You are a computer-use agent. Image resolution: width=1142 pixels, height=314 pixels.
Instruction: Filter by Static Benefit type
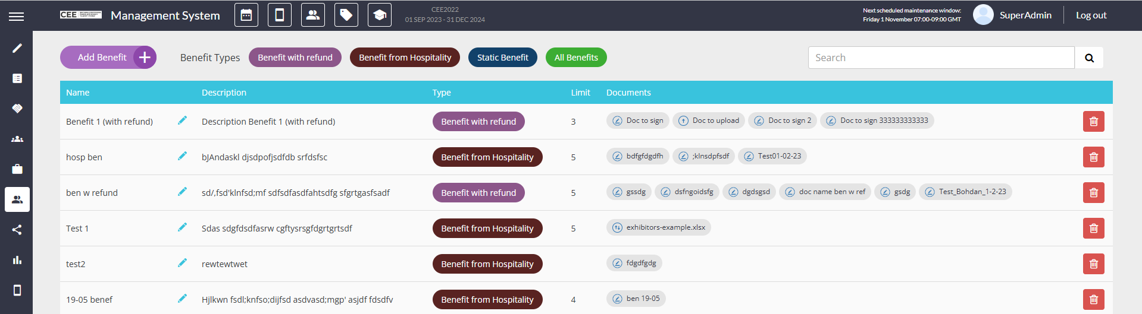502,58
